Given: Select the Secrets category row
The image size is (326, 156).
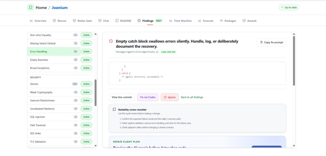Looking at the screenshot, I should 54,84.
